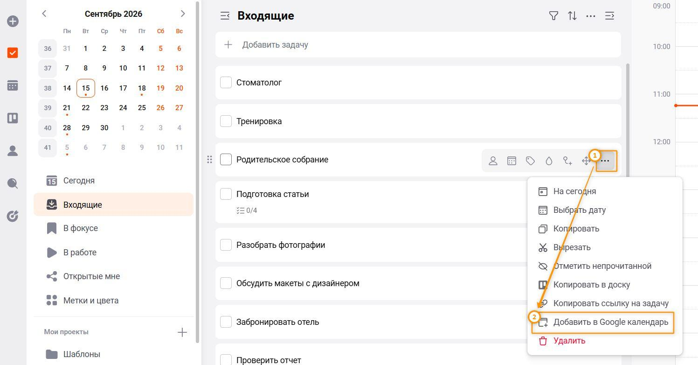
Task: Mark Тренировка task as done
Action: 226,121
